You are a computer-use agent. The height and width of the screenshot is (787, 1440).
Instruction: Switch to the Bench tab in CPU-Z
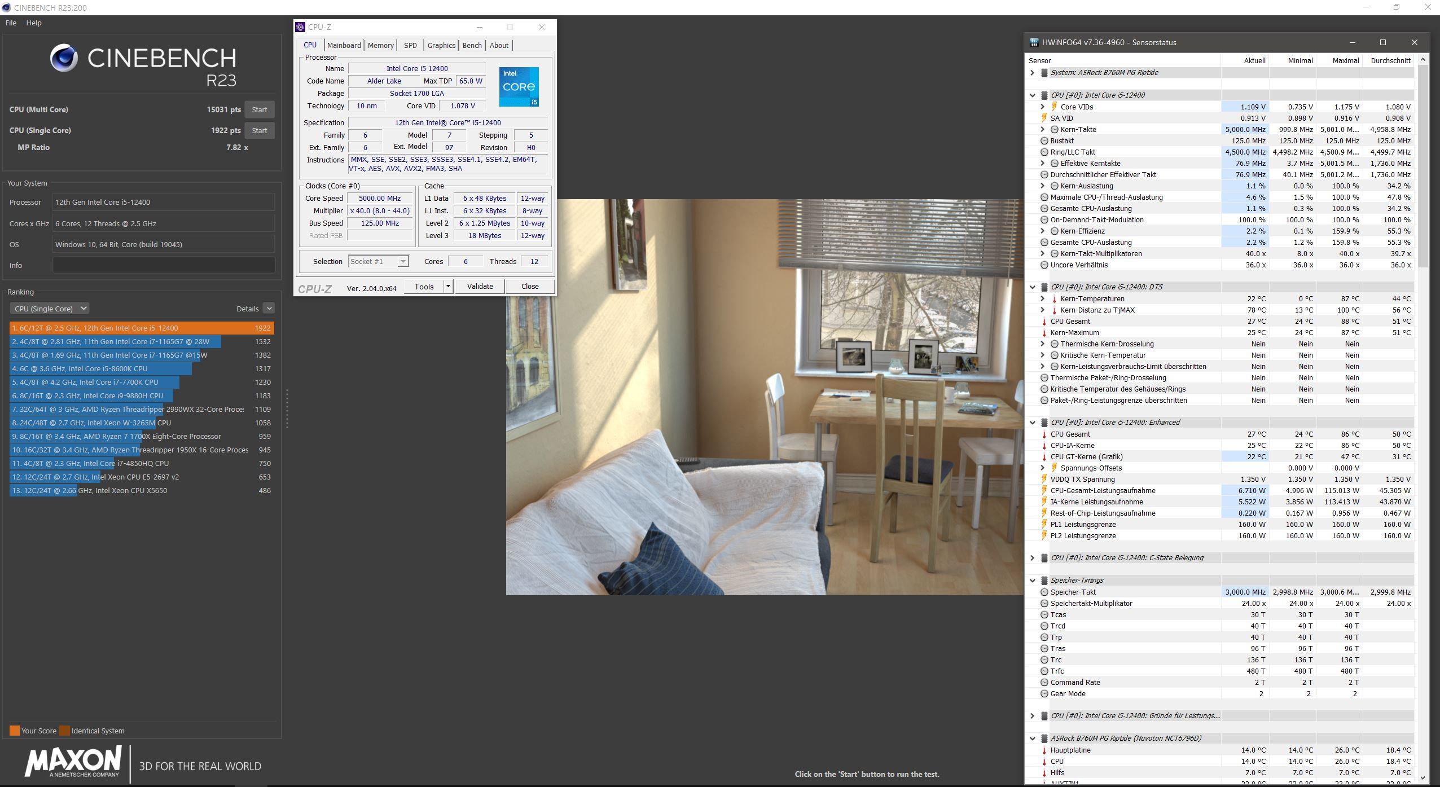coord(472,45)
